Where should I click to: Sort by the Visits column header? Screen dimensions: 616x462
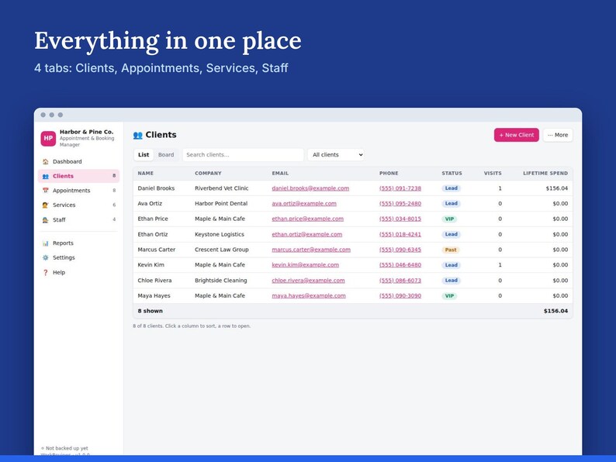[493, 173]
